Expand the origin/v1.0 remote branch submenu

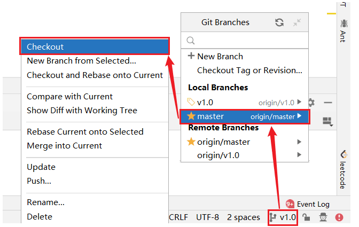click(x=300, y=155)
